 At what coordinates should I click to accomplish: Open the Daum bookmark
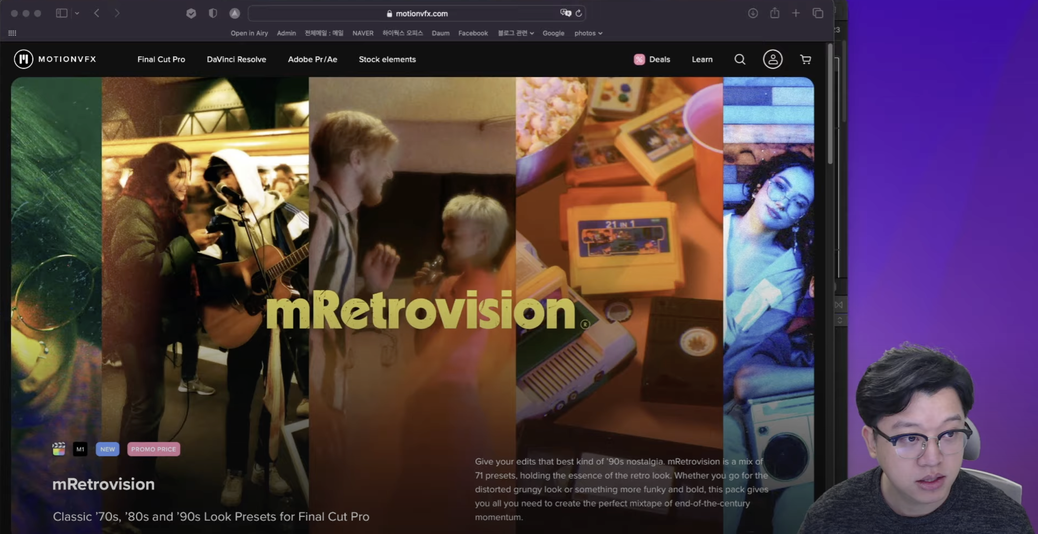pos(440,33)
